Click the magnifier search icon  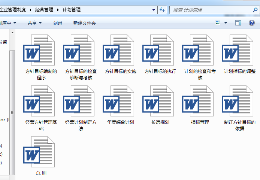(x=255, y=10)
